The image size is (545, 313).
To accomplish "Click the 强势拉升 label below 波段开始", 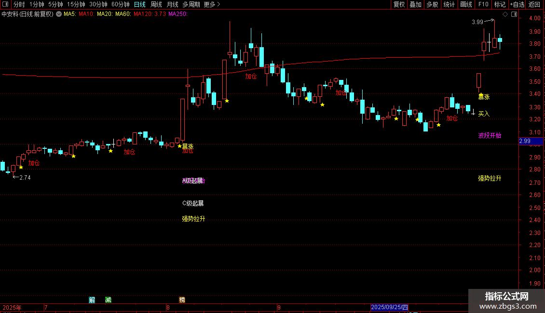I will 490,178.
